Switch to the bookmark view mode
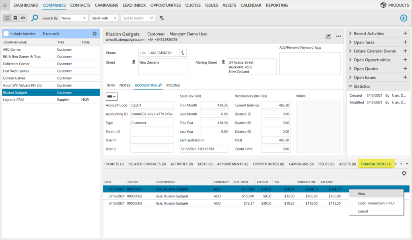The width and height of the screenshot is (412, 240). pos(15,18)
